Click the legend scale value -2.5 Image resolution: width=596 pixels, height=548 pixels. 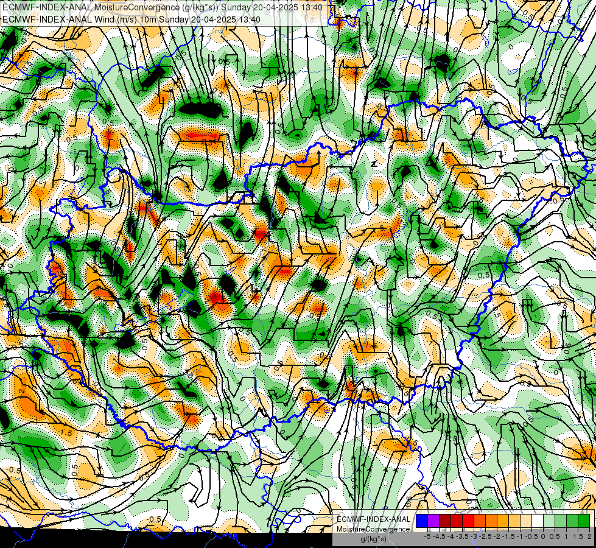tap(485, 536)
